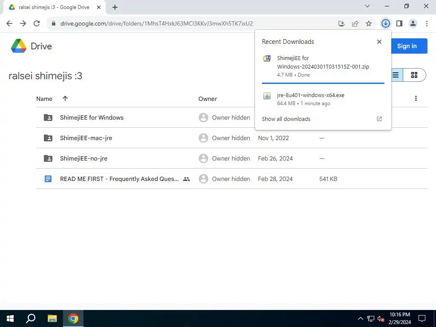Click the Sign in button
The image size is (436, 327).
point(407,46)
